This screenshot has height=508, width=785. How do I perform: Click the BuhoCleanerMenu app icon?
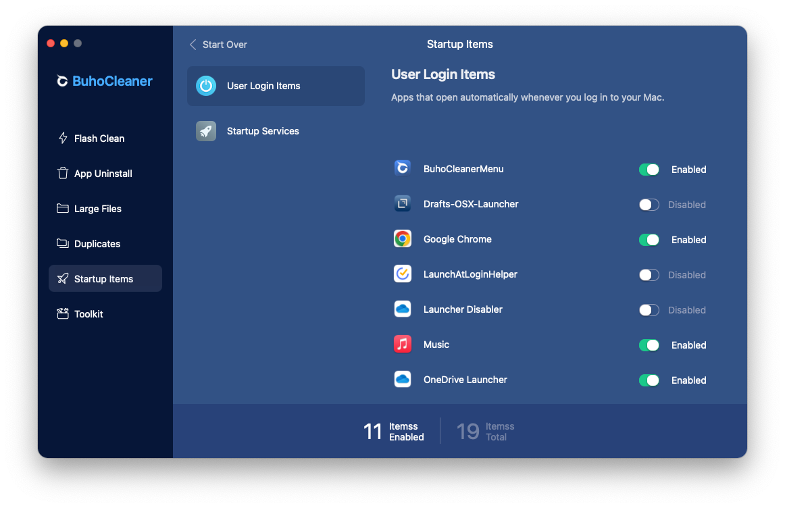tap(403, 168)
